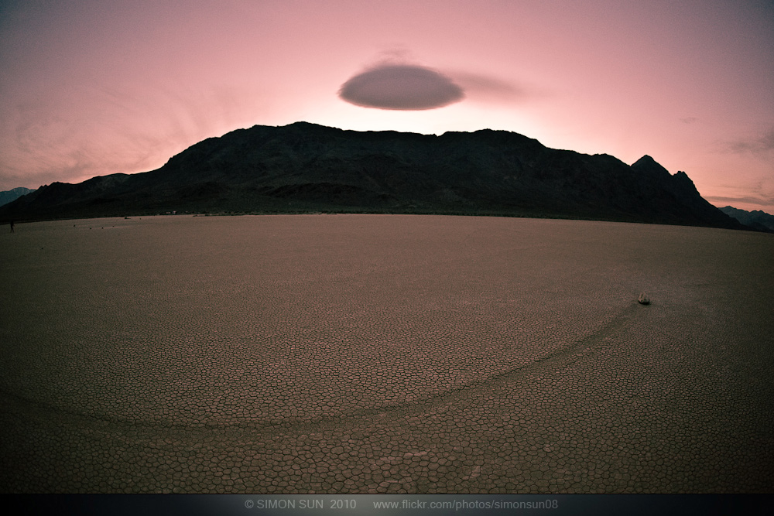774x516 pixels.
Task: Click the © SIMON SUN 2010 copyright text
Action: (x=300, y=504)
